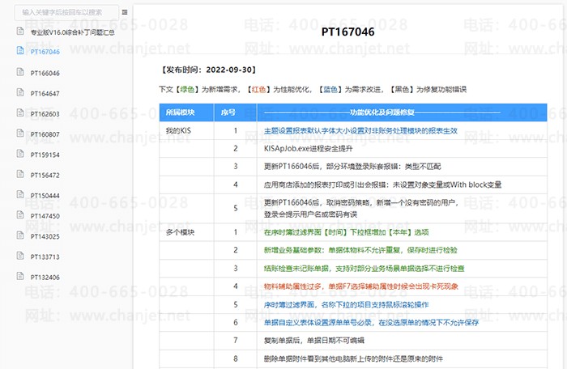
Task: Focus the keyword search input box
Action: point(62,12)
